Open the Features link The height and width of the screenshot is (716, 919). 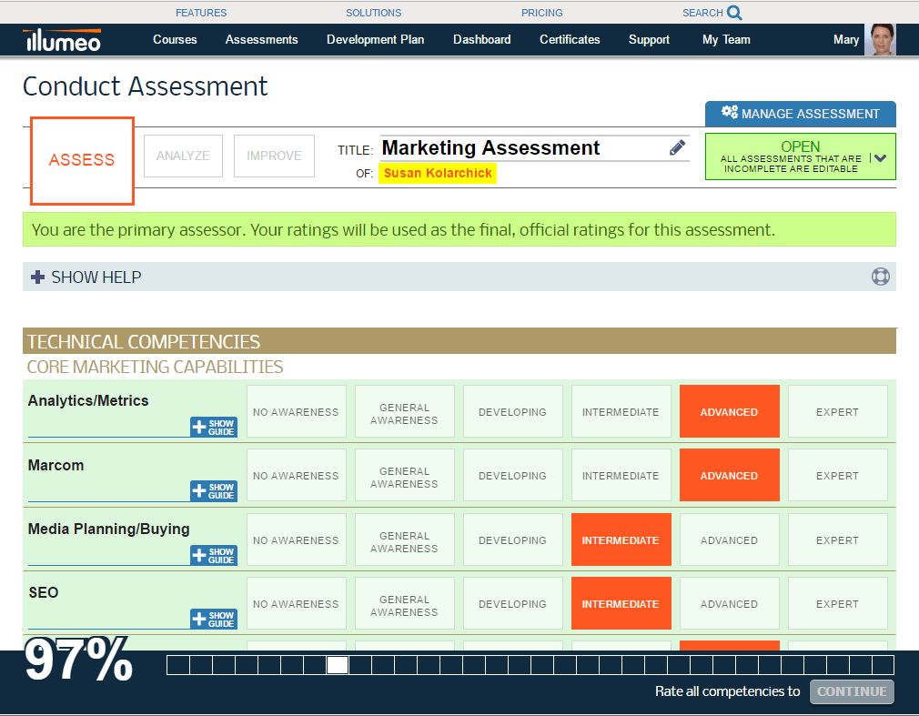[x=201, y=13]
